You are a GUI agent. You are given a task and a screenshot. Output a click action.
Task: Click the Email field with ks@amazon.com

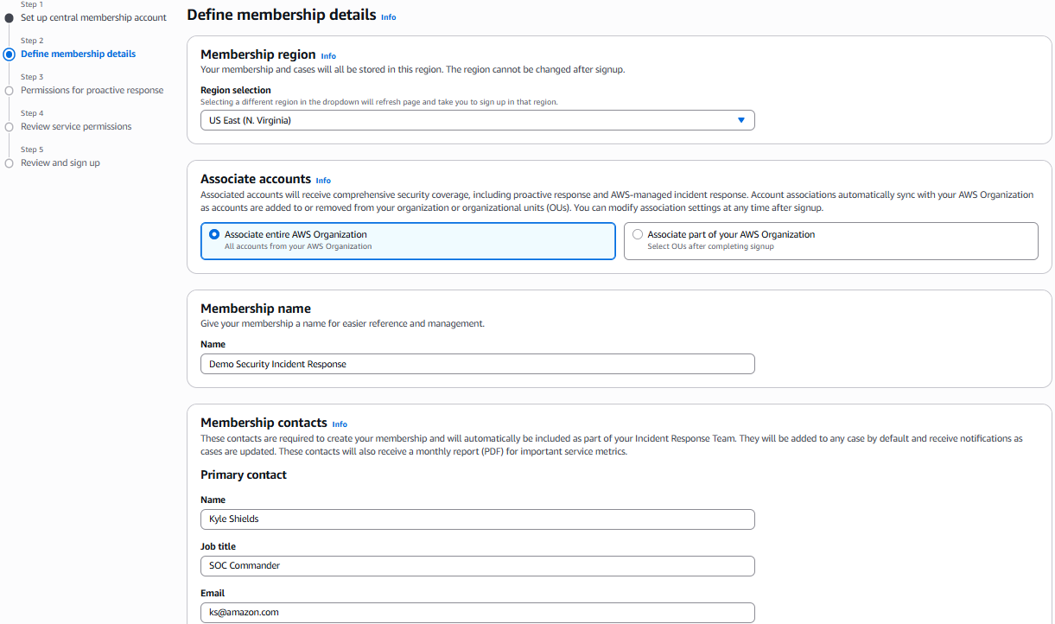click(478, 612)
